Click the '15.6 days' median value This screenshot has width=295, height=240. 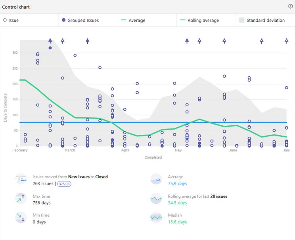(177, 222)
